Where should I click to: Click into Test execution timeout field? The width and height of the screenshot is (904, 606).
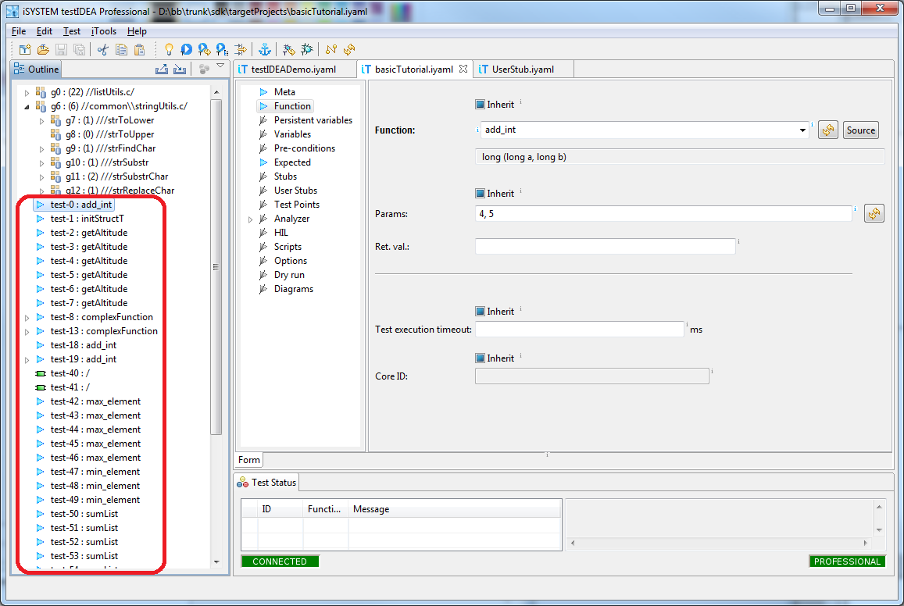coord(579,330)
